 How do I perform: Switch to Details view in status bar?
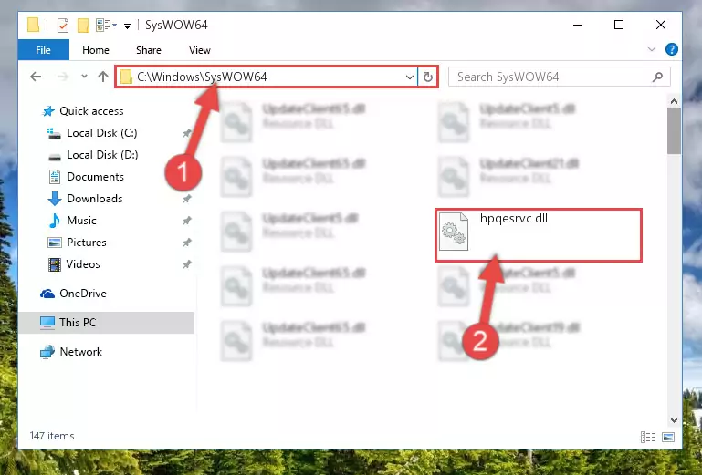click(x=648, y=437)
